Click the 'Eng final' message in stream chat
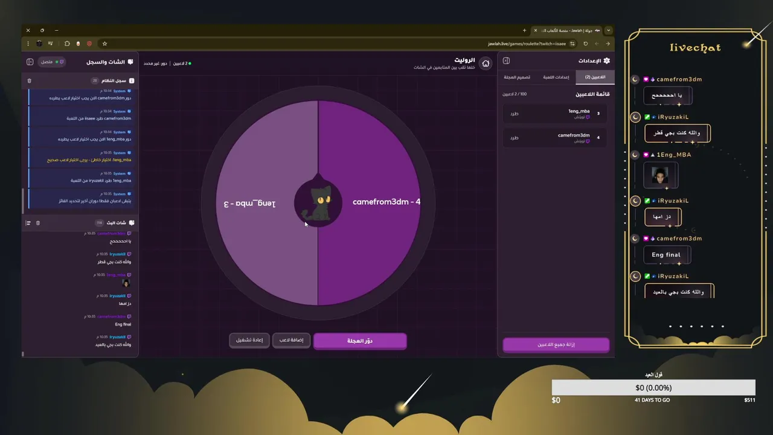Screen dimensions: 773x435 123,324
